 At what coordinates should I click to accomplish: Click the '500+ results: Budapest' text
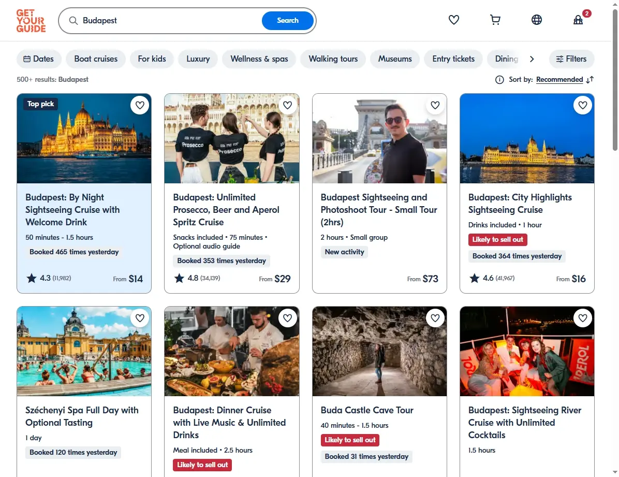click(x=52, y=79)
